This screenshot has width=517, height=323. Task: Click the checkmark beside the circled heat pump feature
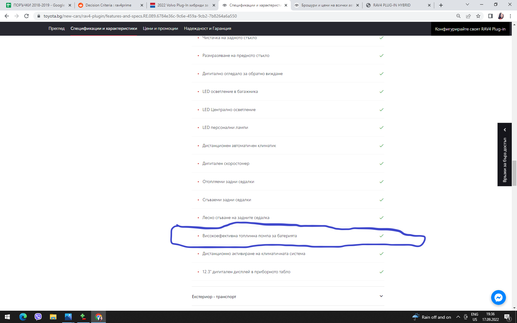point(382,236)
